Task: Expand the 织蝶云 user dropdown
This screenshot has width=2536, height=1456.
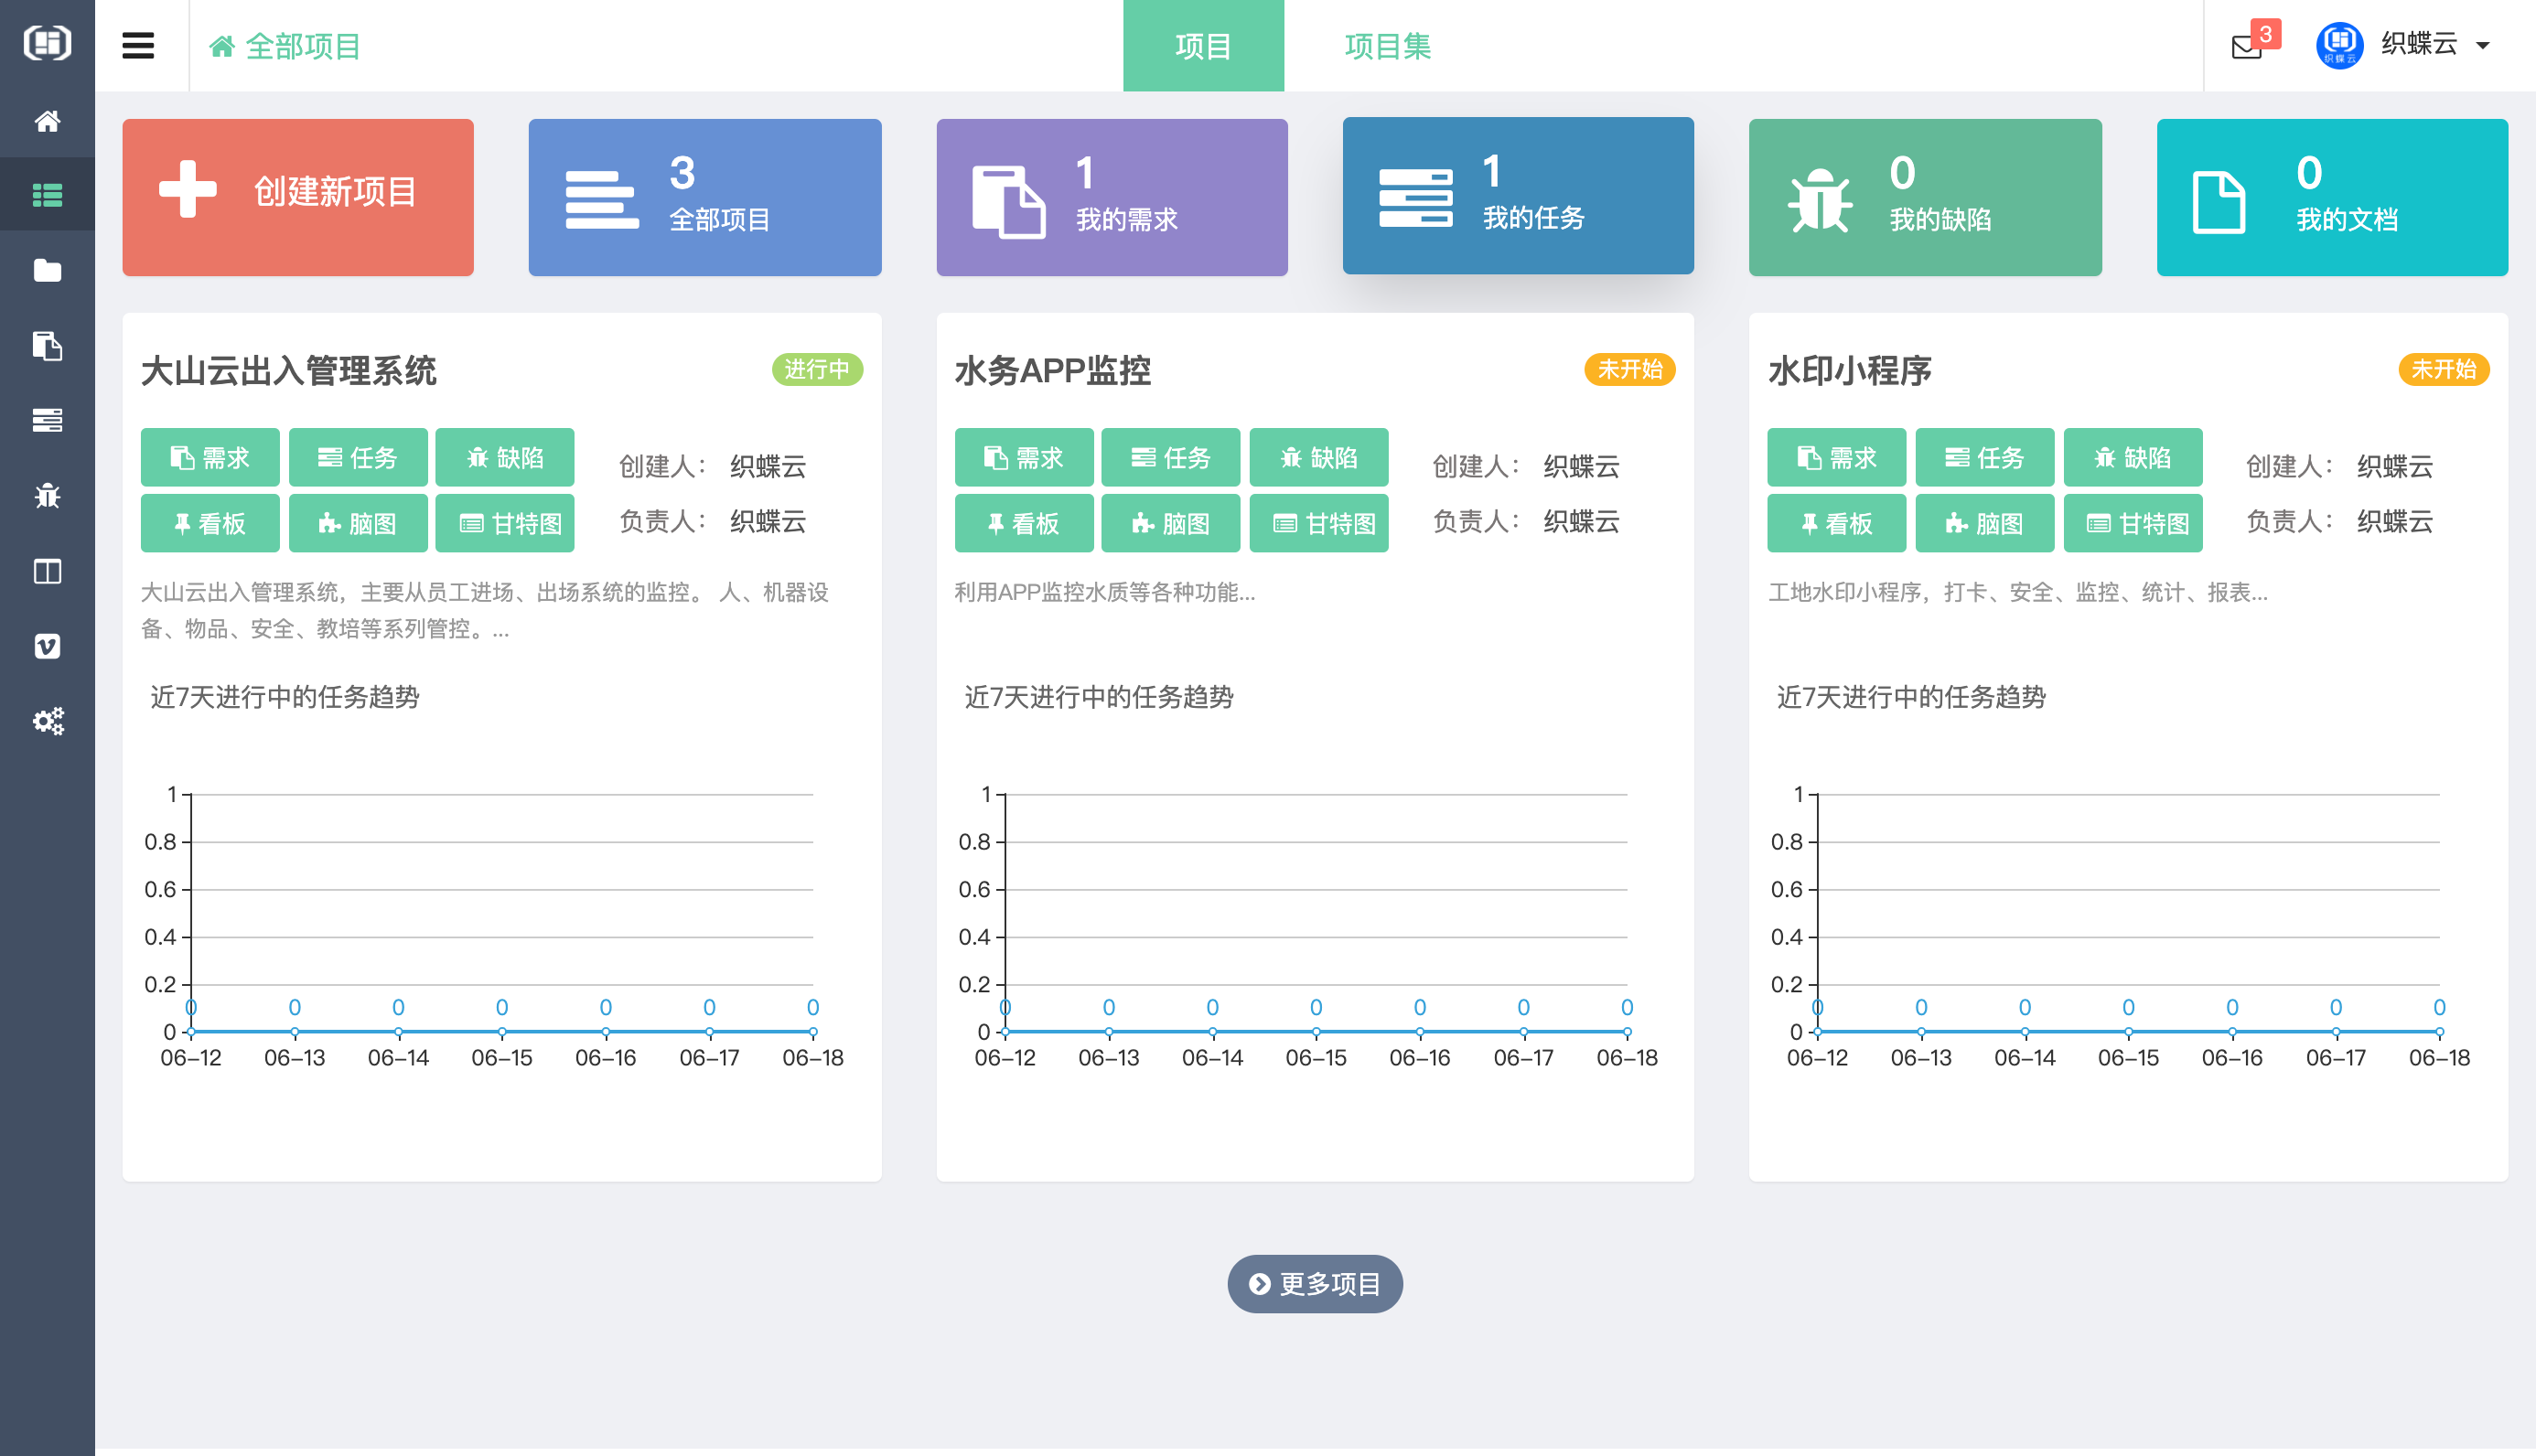Action: [x=2418, y=45]
